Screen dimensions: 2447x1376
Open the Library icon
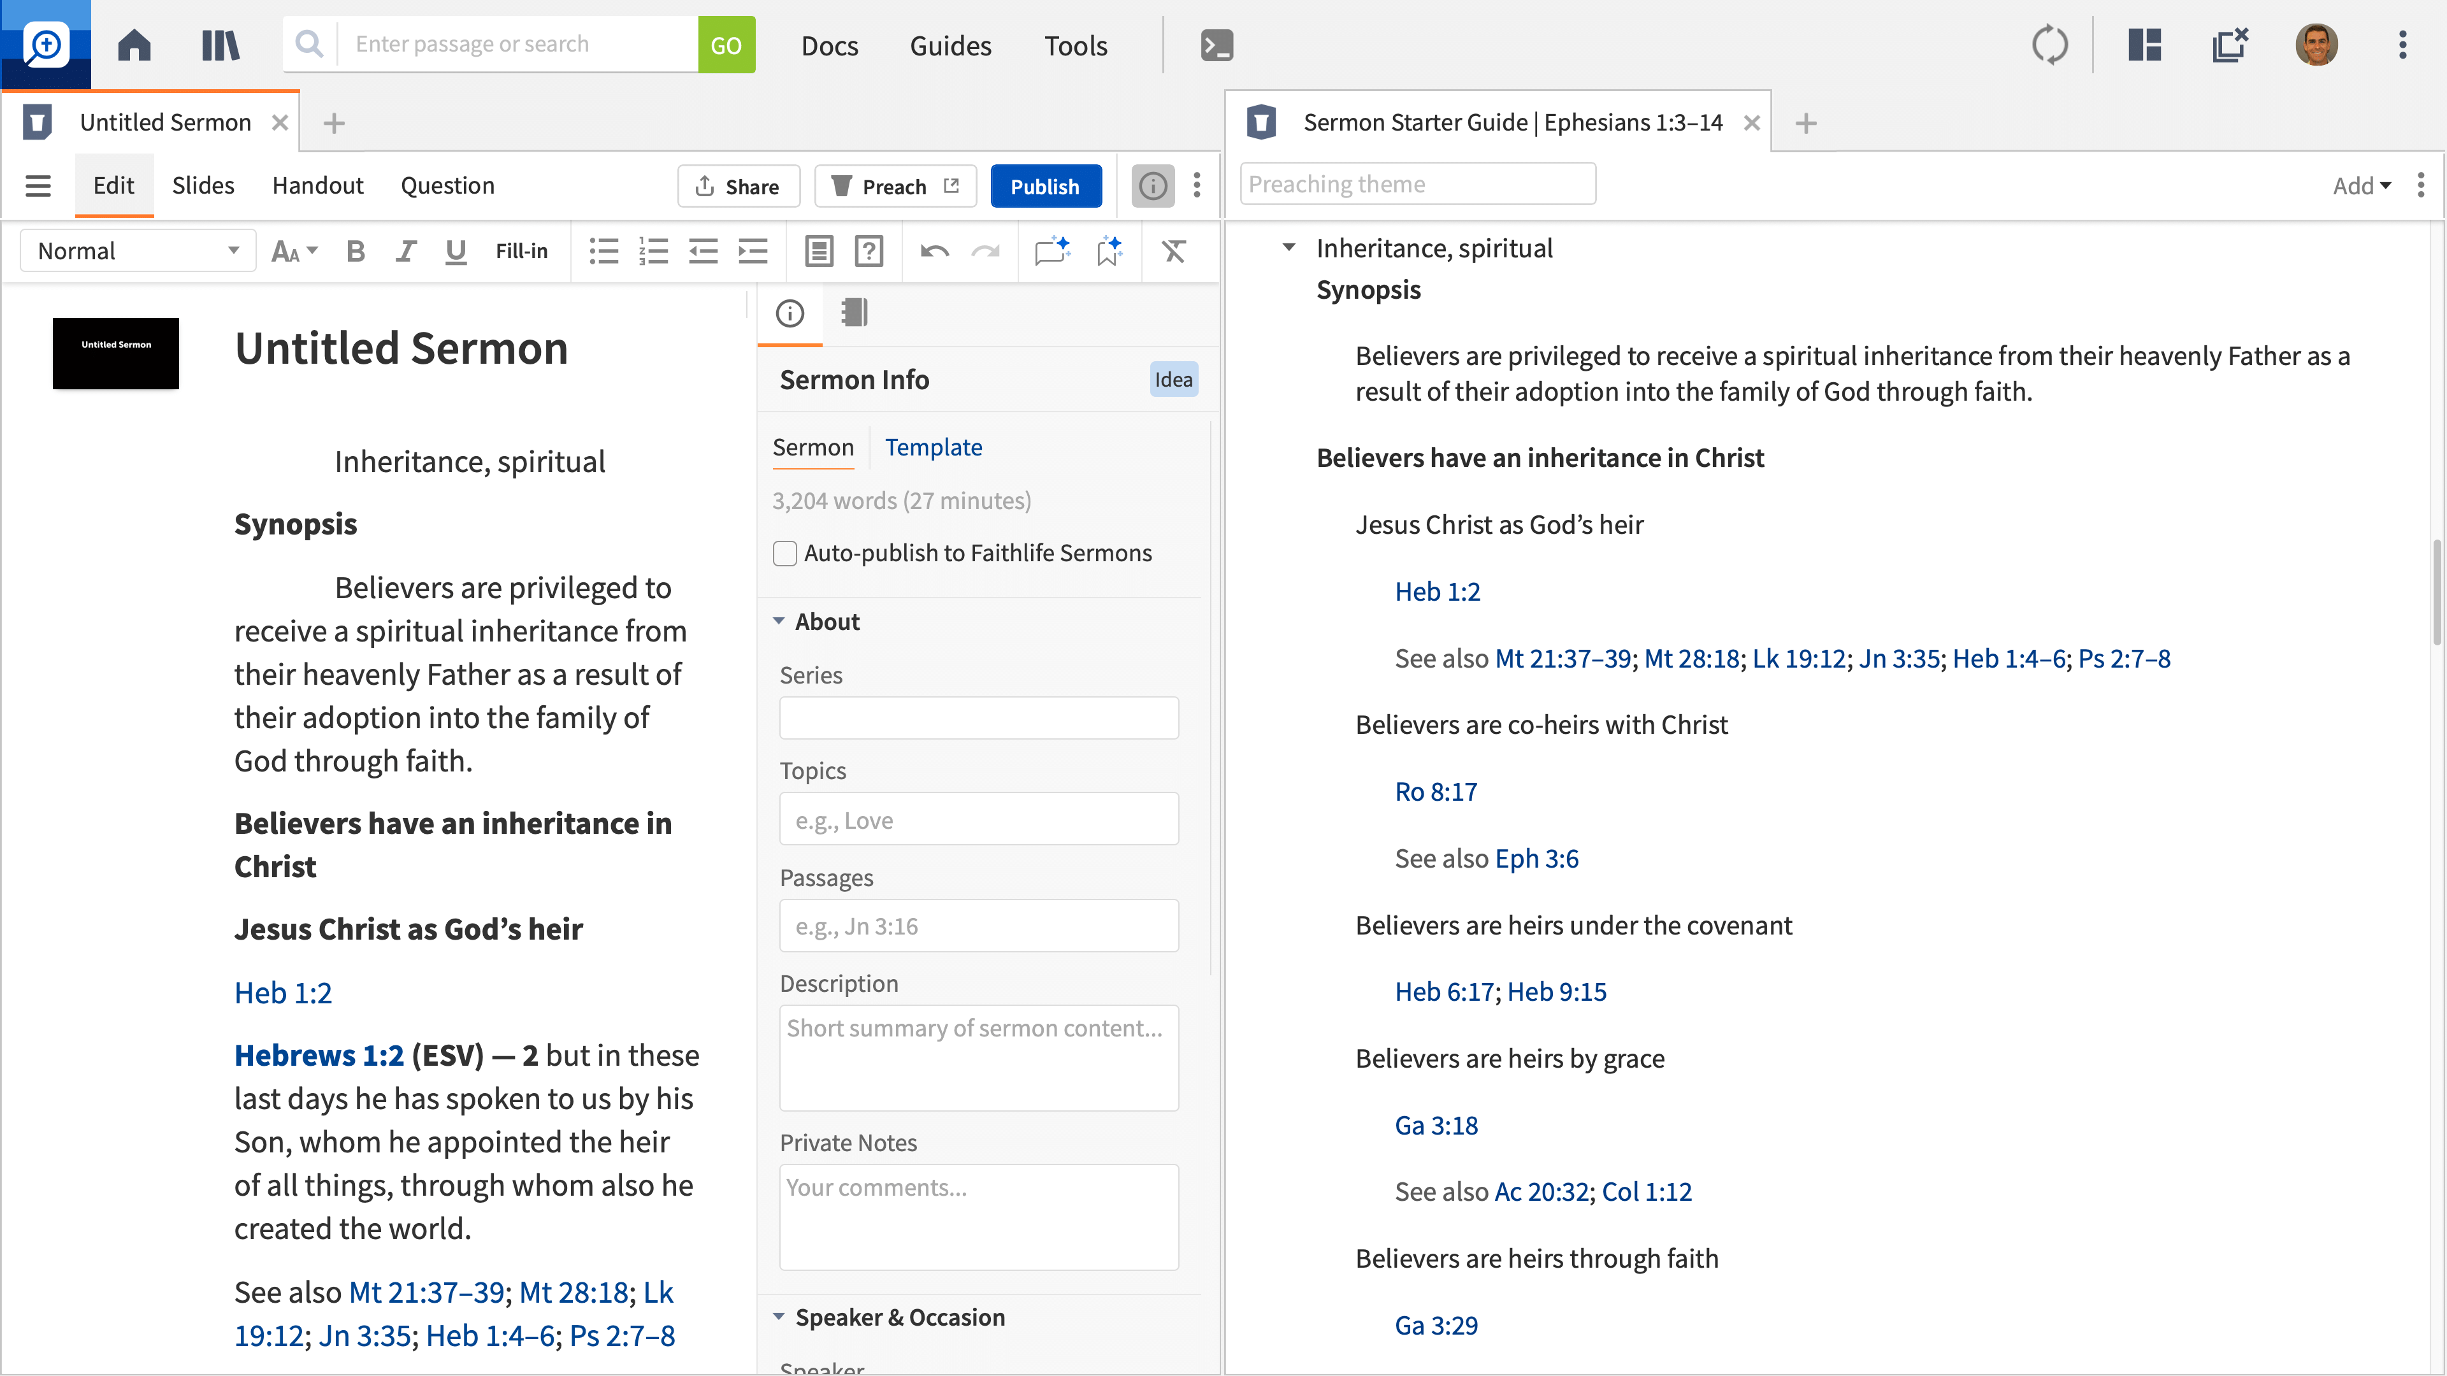pyautogui.click(x=220, y=45)
